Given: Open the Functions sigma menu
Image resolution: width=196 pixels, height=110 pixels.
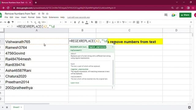Looking at the screenshot, I should pos(149,22).
